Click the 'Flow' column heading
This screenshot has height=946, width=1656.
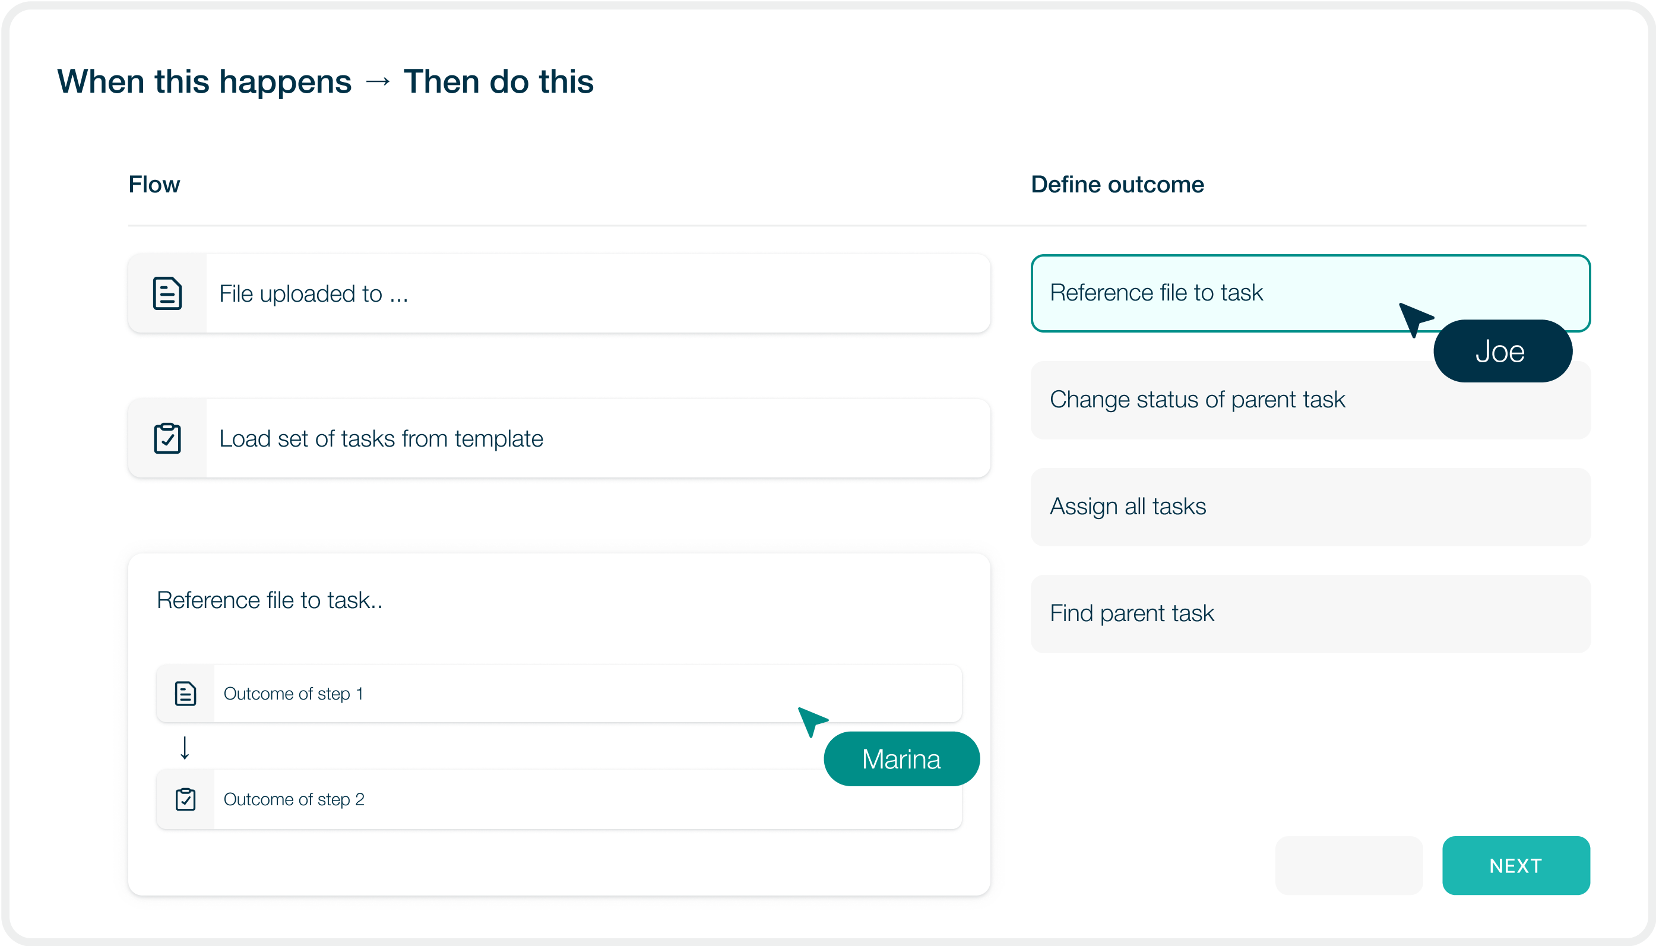pyautogui.click(x=154, y=185)
